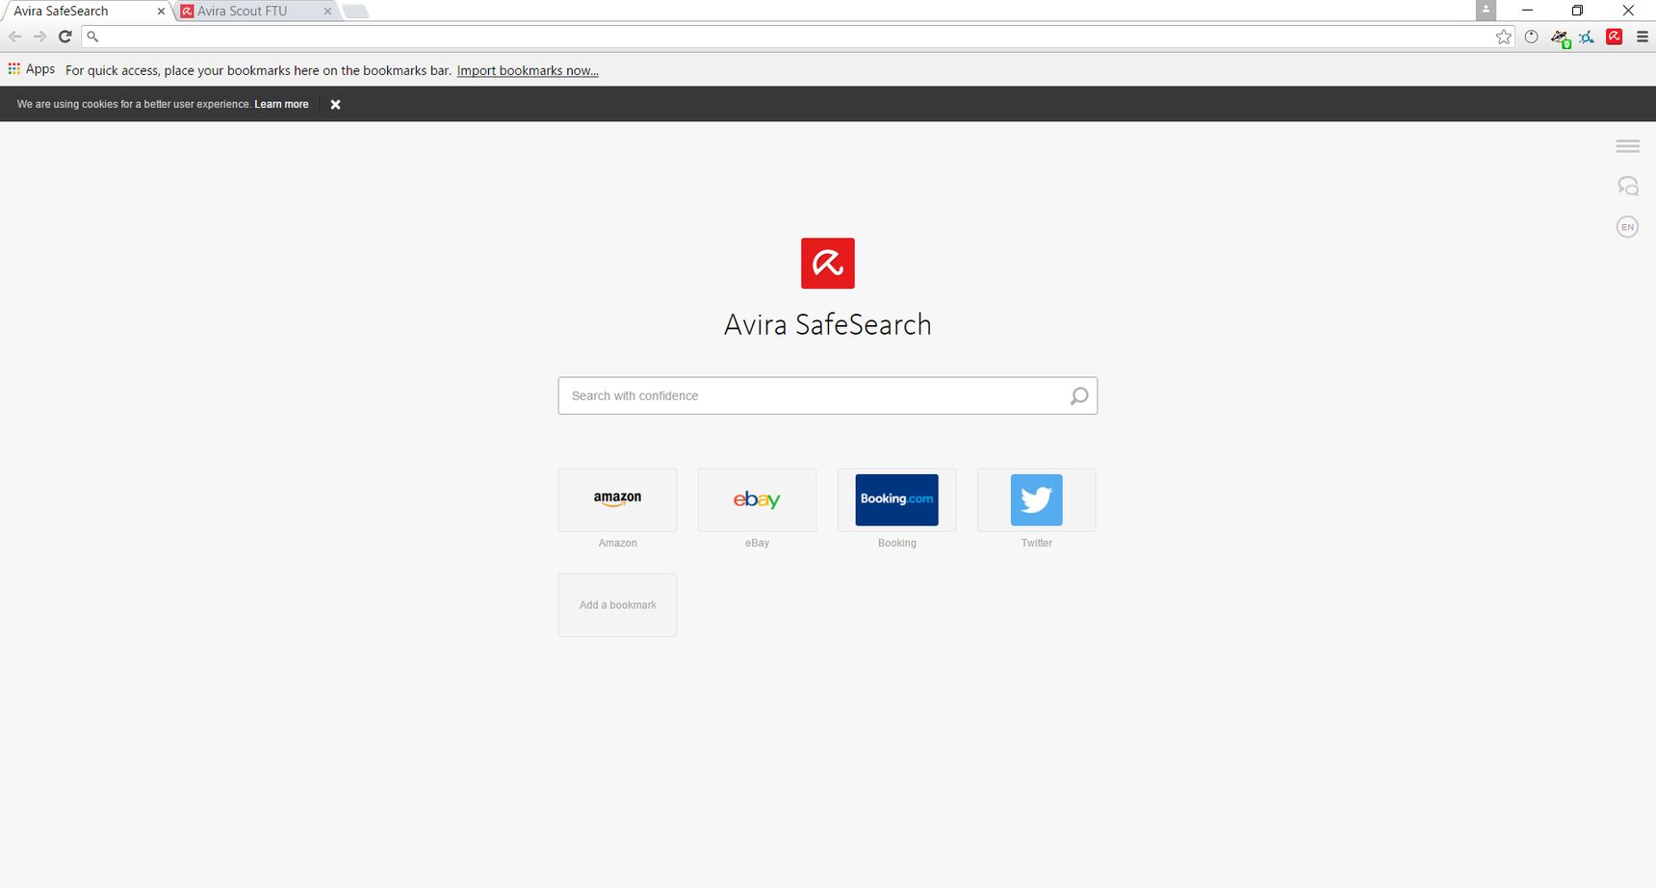Open the eBay bookmark tile

click(x=757, y=499)
